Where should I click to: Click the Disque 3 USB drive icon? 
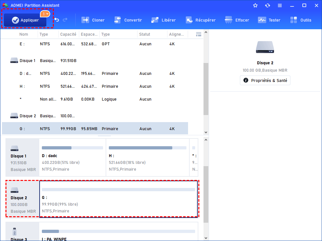pyautogui.click(x=14, y=232)
